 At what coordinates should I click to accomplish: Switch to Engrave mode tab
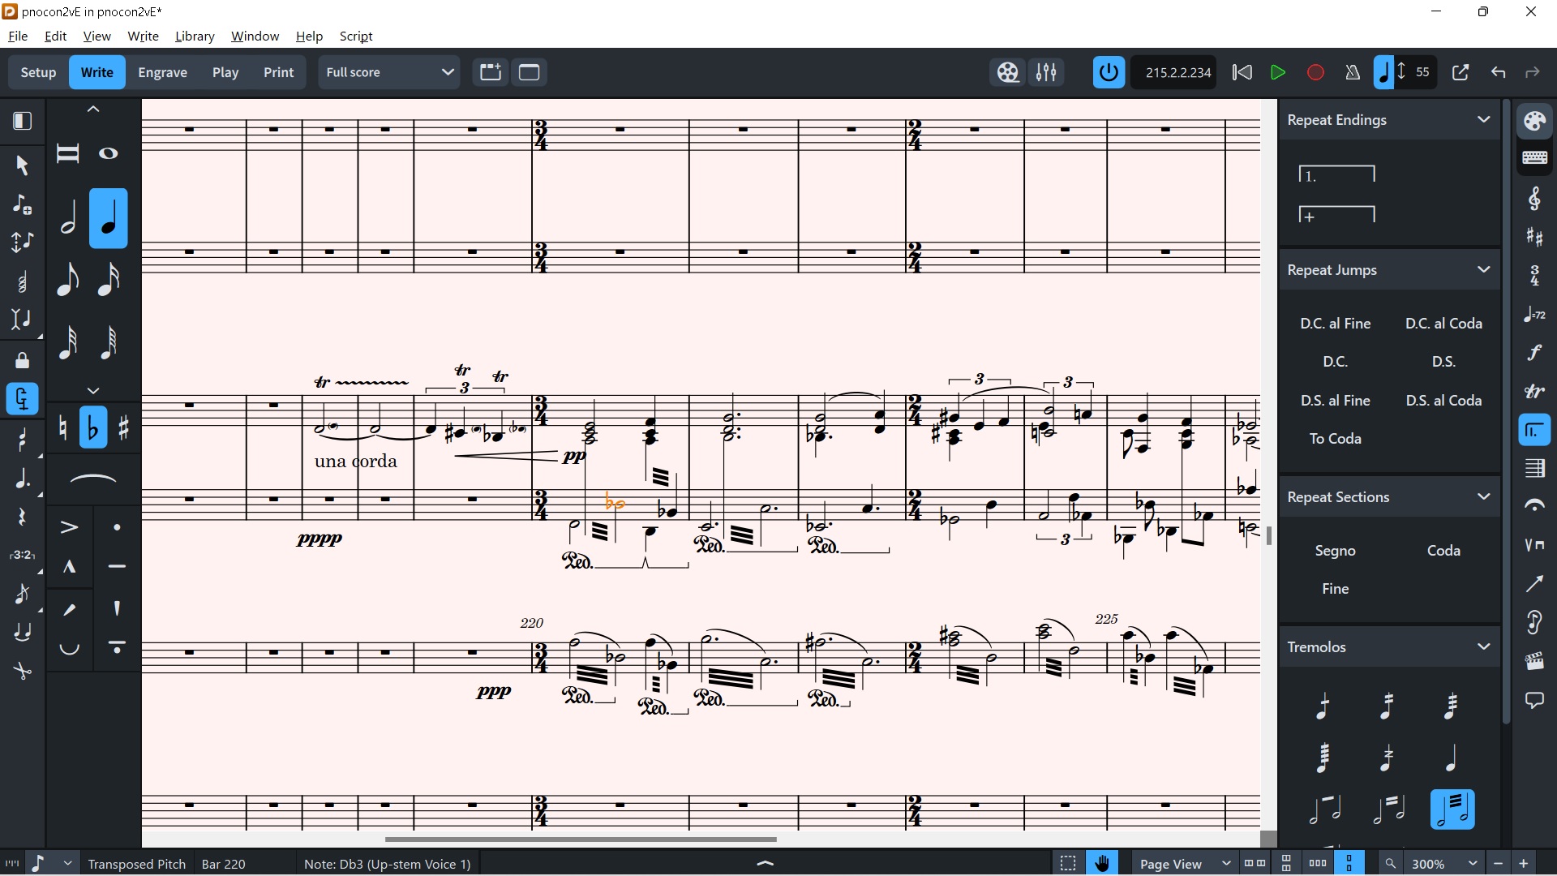pyautogui.click(x=162, y=72)
